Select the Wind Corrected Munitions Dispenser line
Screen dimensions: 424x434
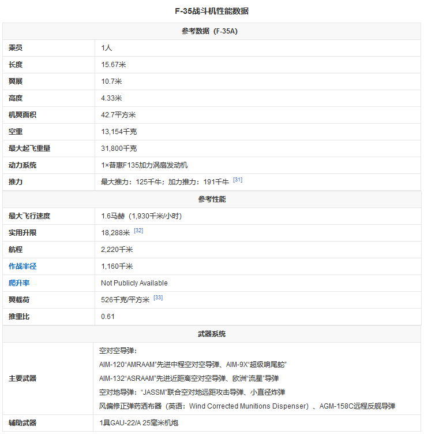(247, 406)
